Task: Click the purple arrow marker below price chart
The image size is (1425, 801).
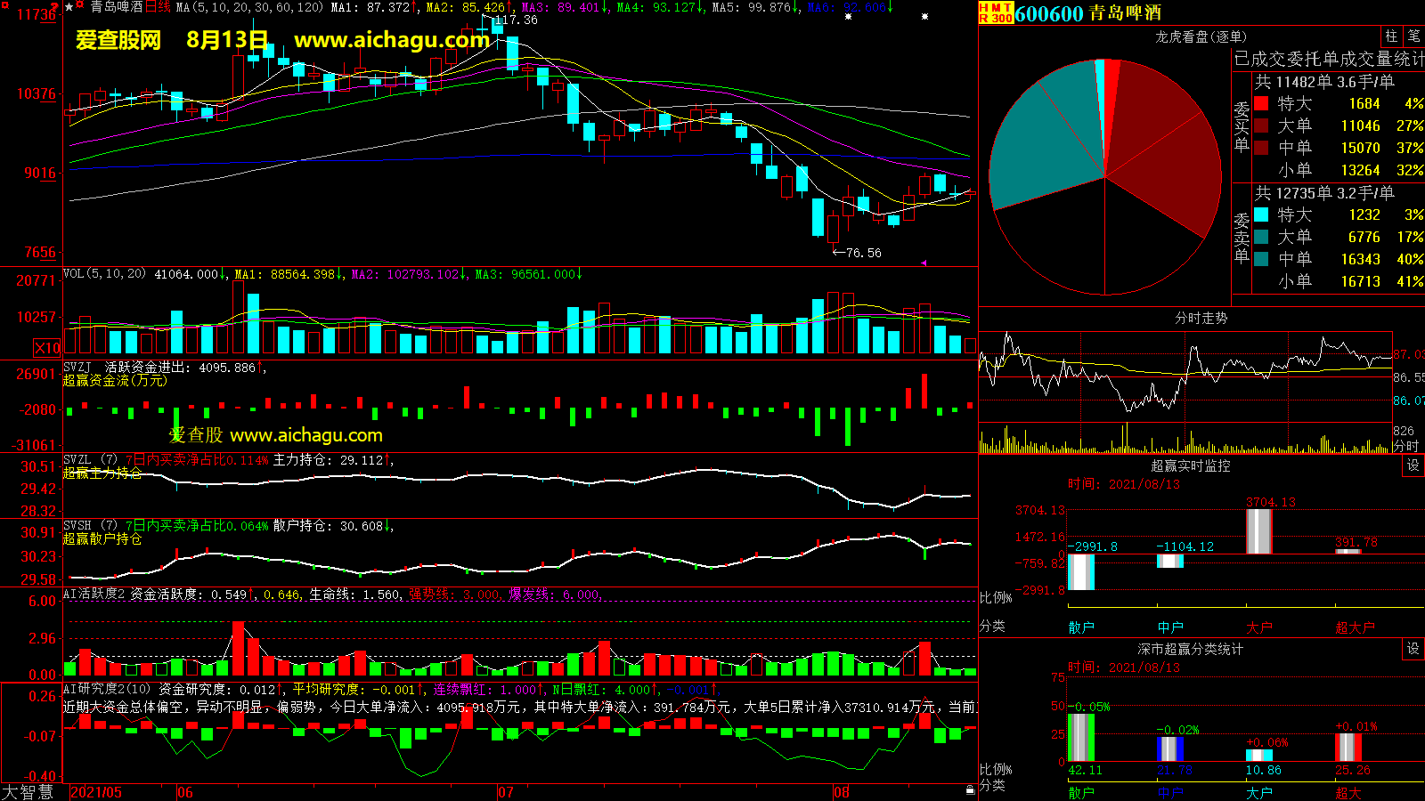Action: pyautogui.click(x=923, y=263)
